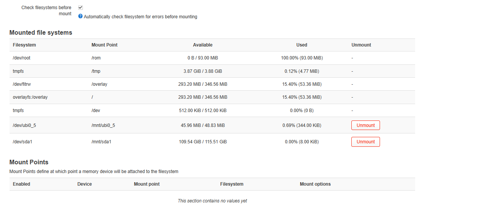Screen dimensions: 477x207
Task: Click the /mnt/ubi0_5 mount point cell
Action: coord(103,125)
